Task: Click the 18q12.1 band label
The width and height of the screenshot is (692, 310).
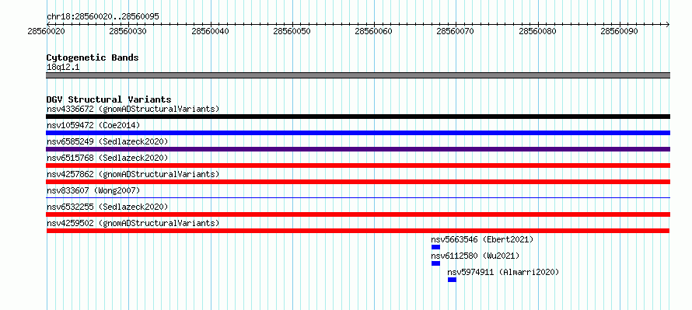Action: (63, 67)
